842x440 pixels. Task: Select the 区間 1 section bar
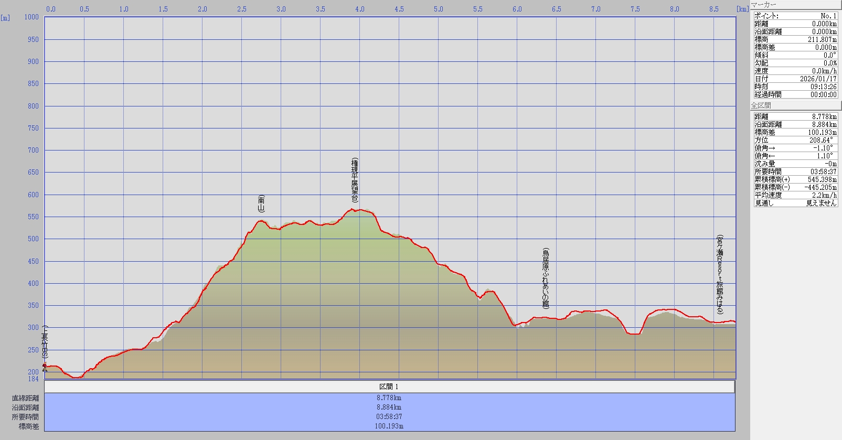(389, 387)
